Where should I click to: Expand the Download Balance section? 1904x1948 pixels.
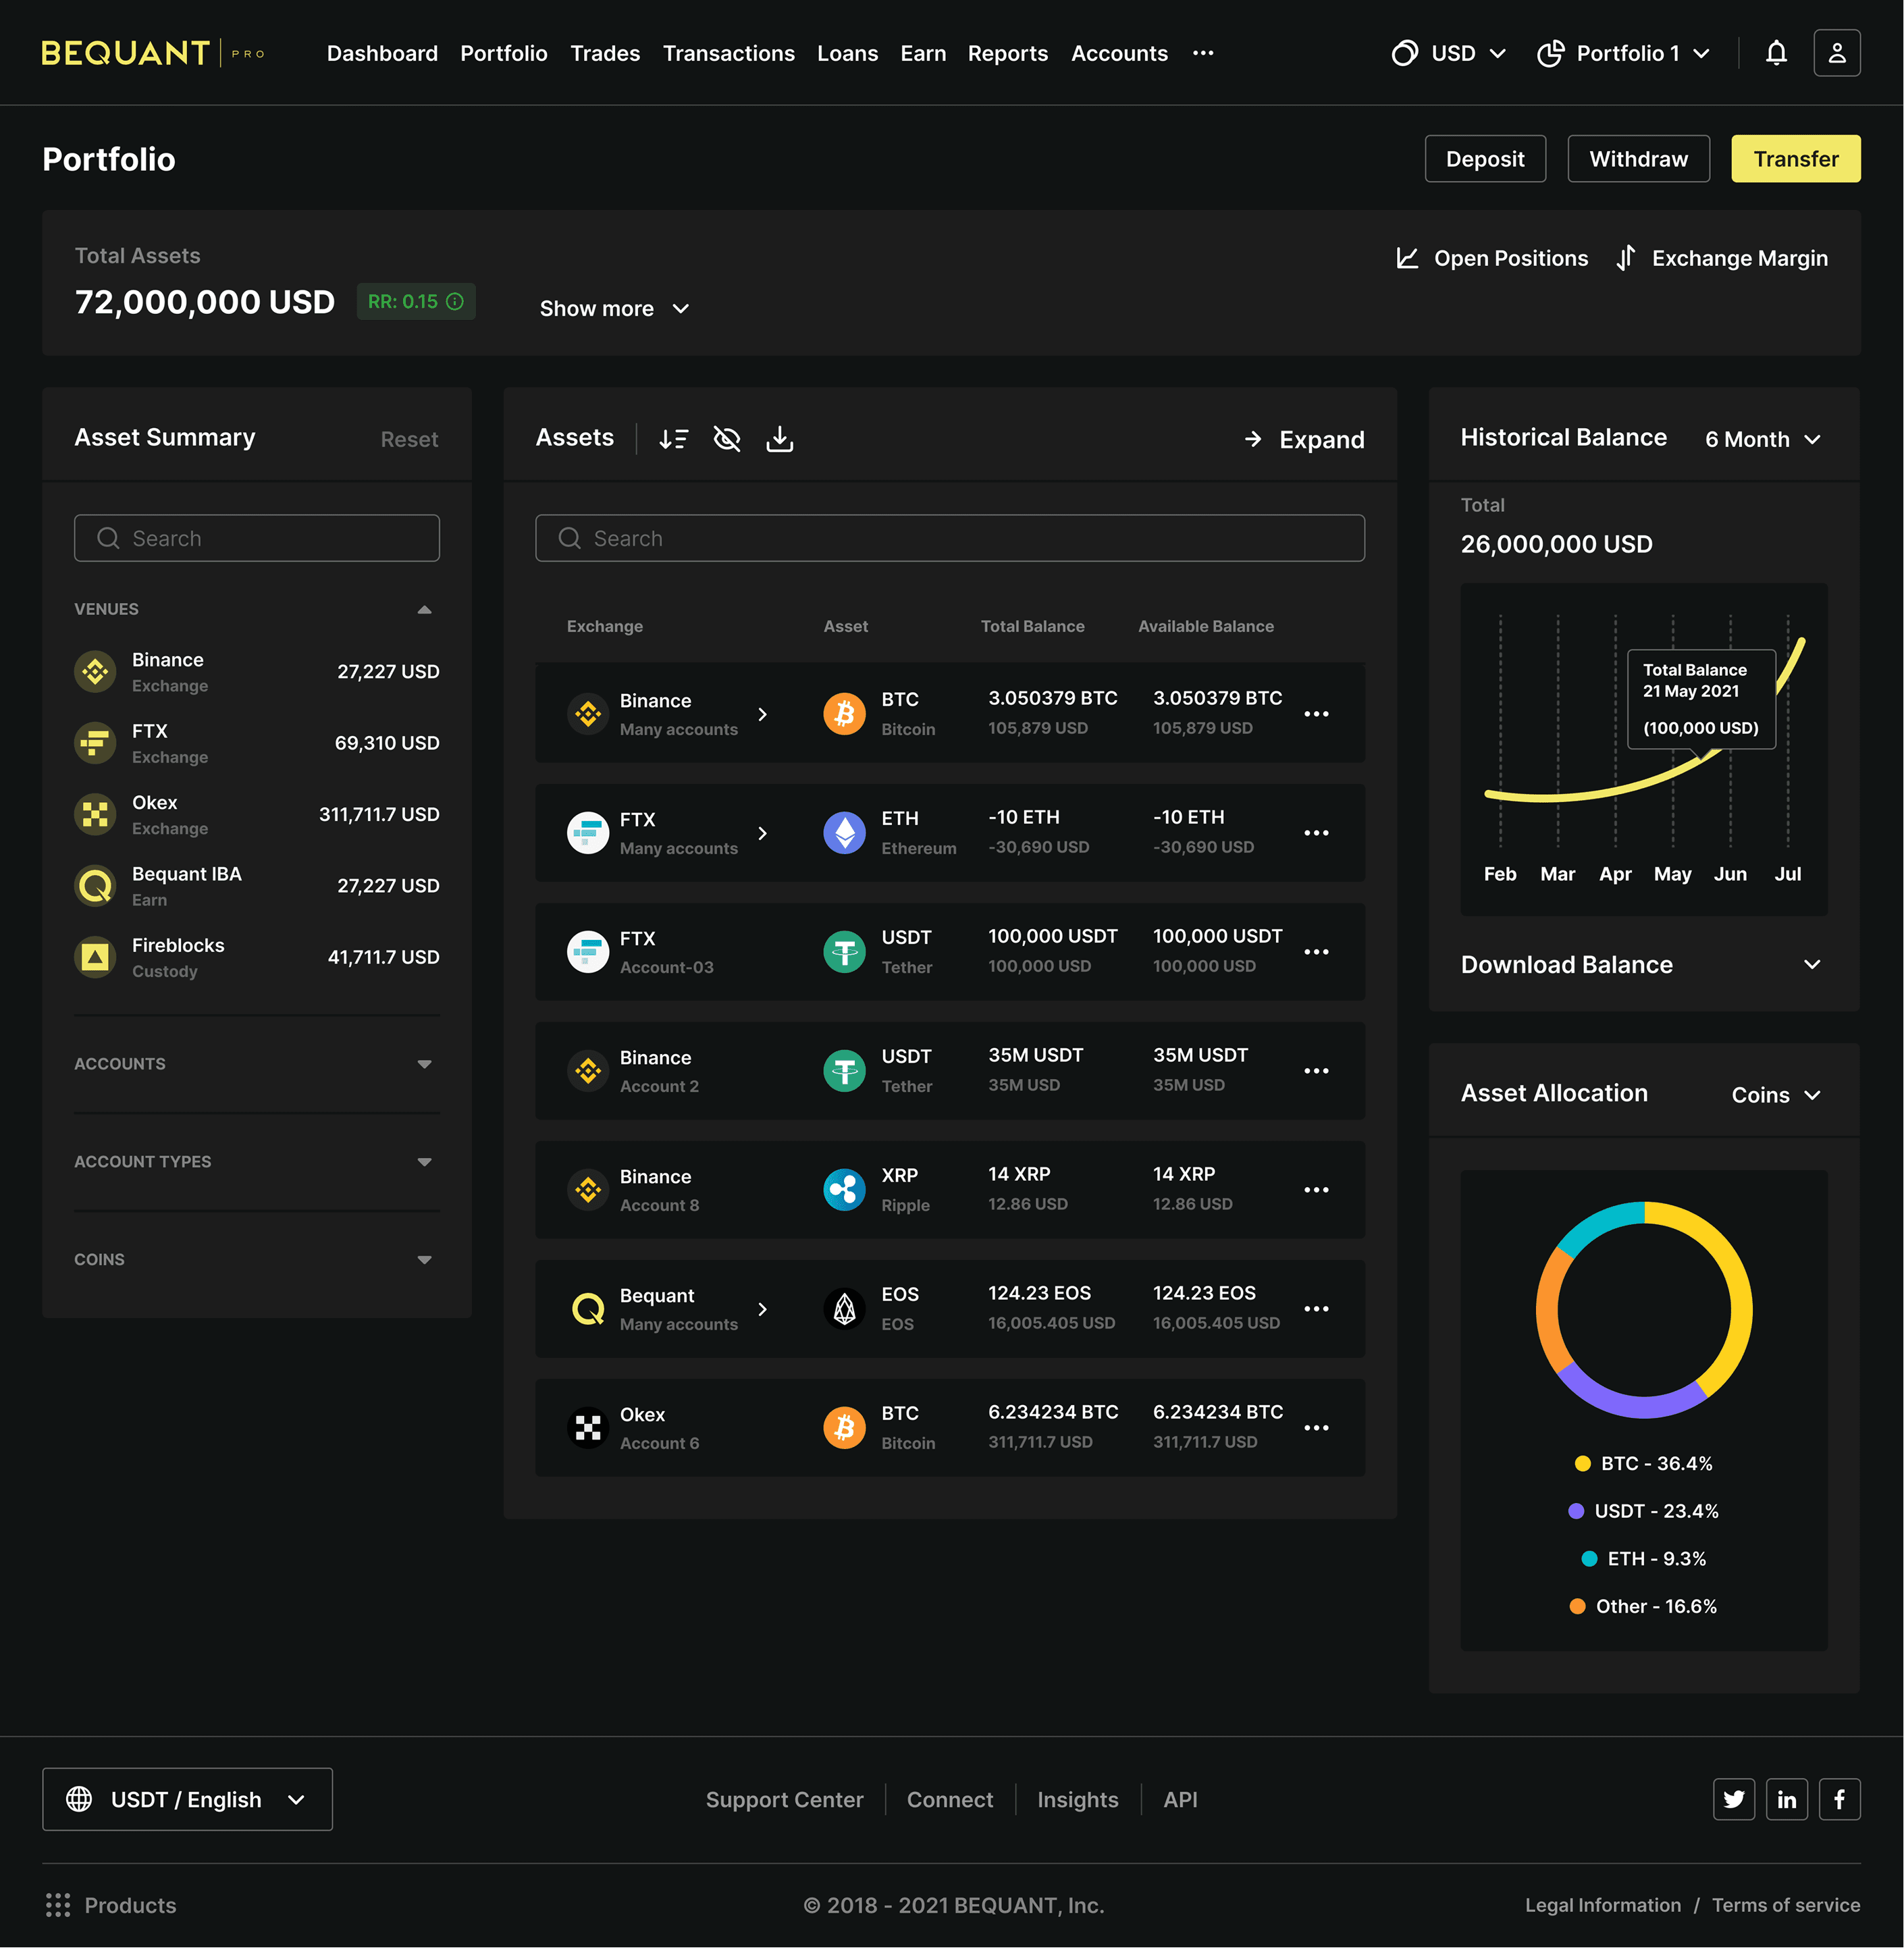pyautogui.click(x=1811, y=965)
